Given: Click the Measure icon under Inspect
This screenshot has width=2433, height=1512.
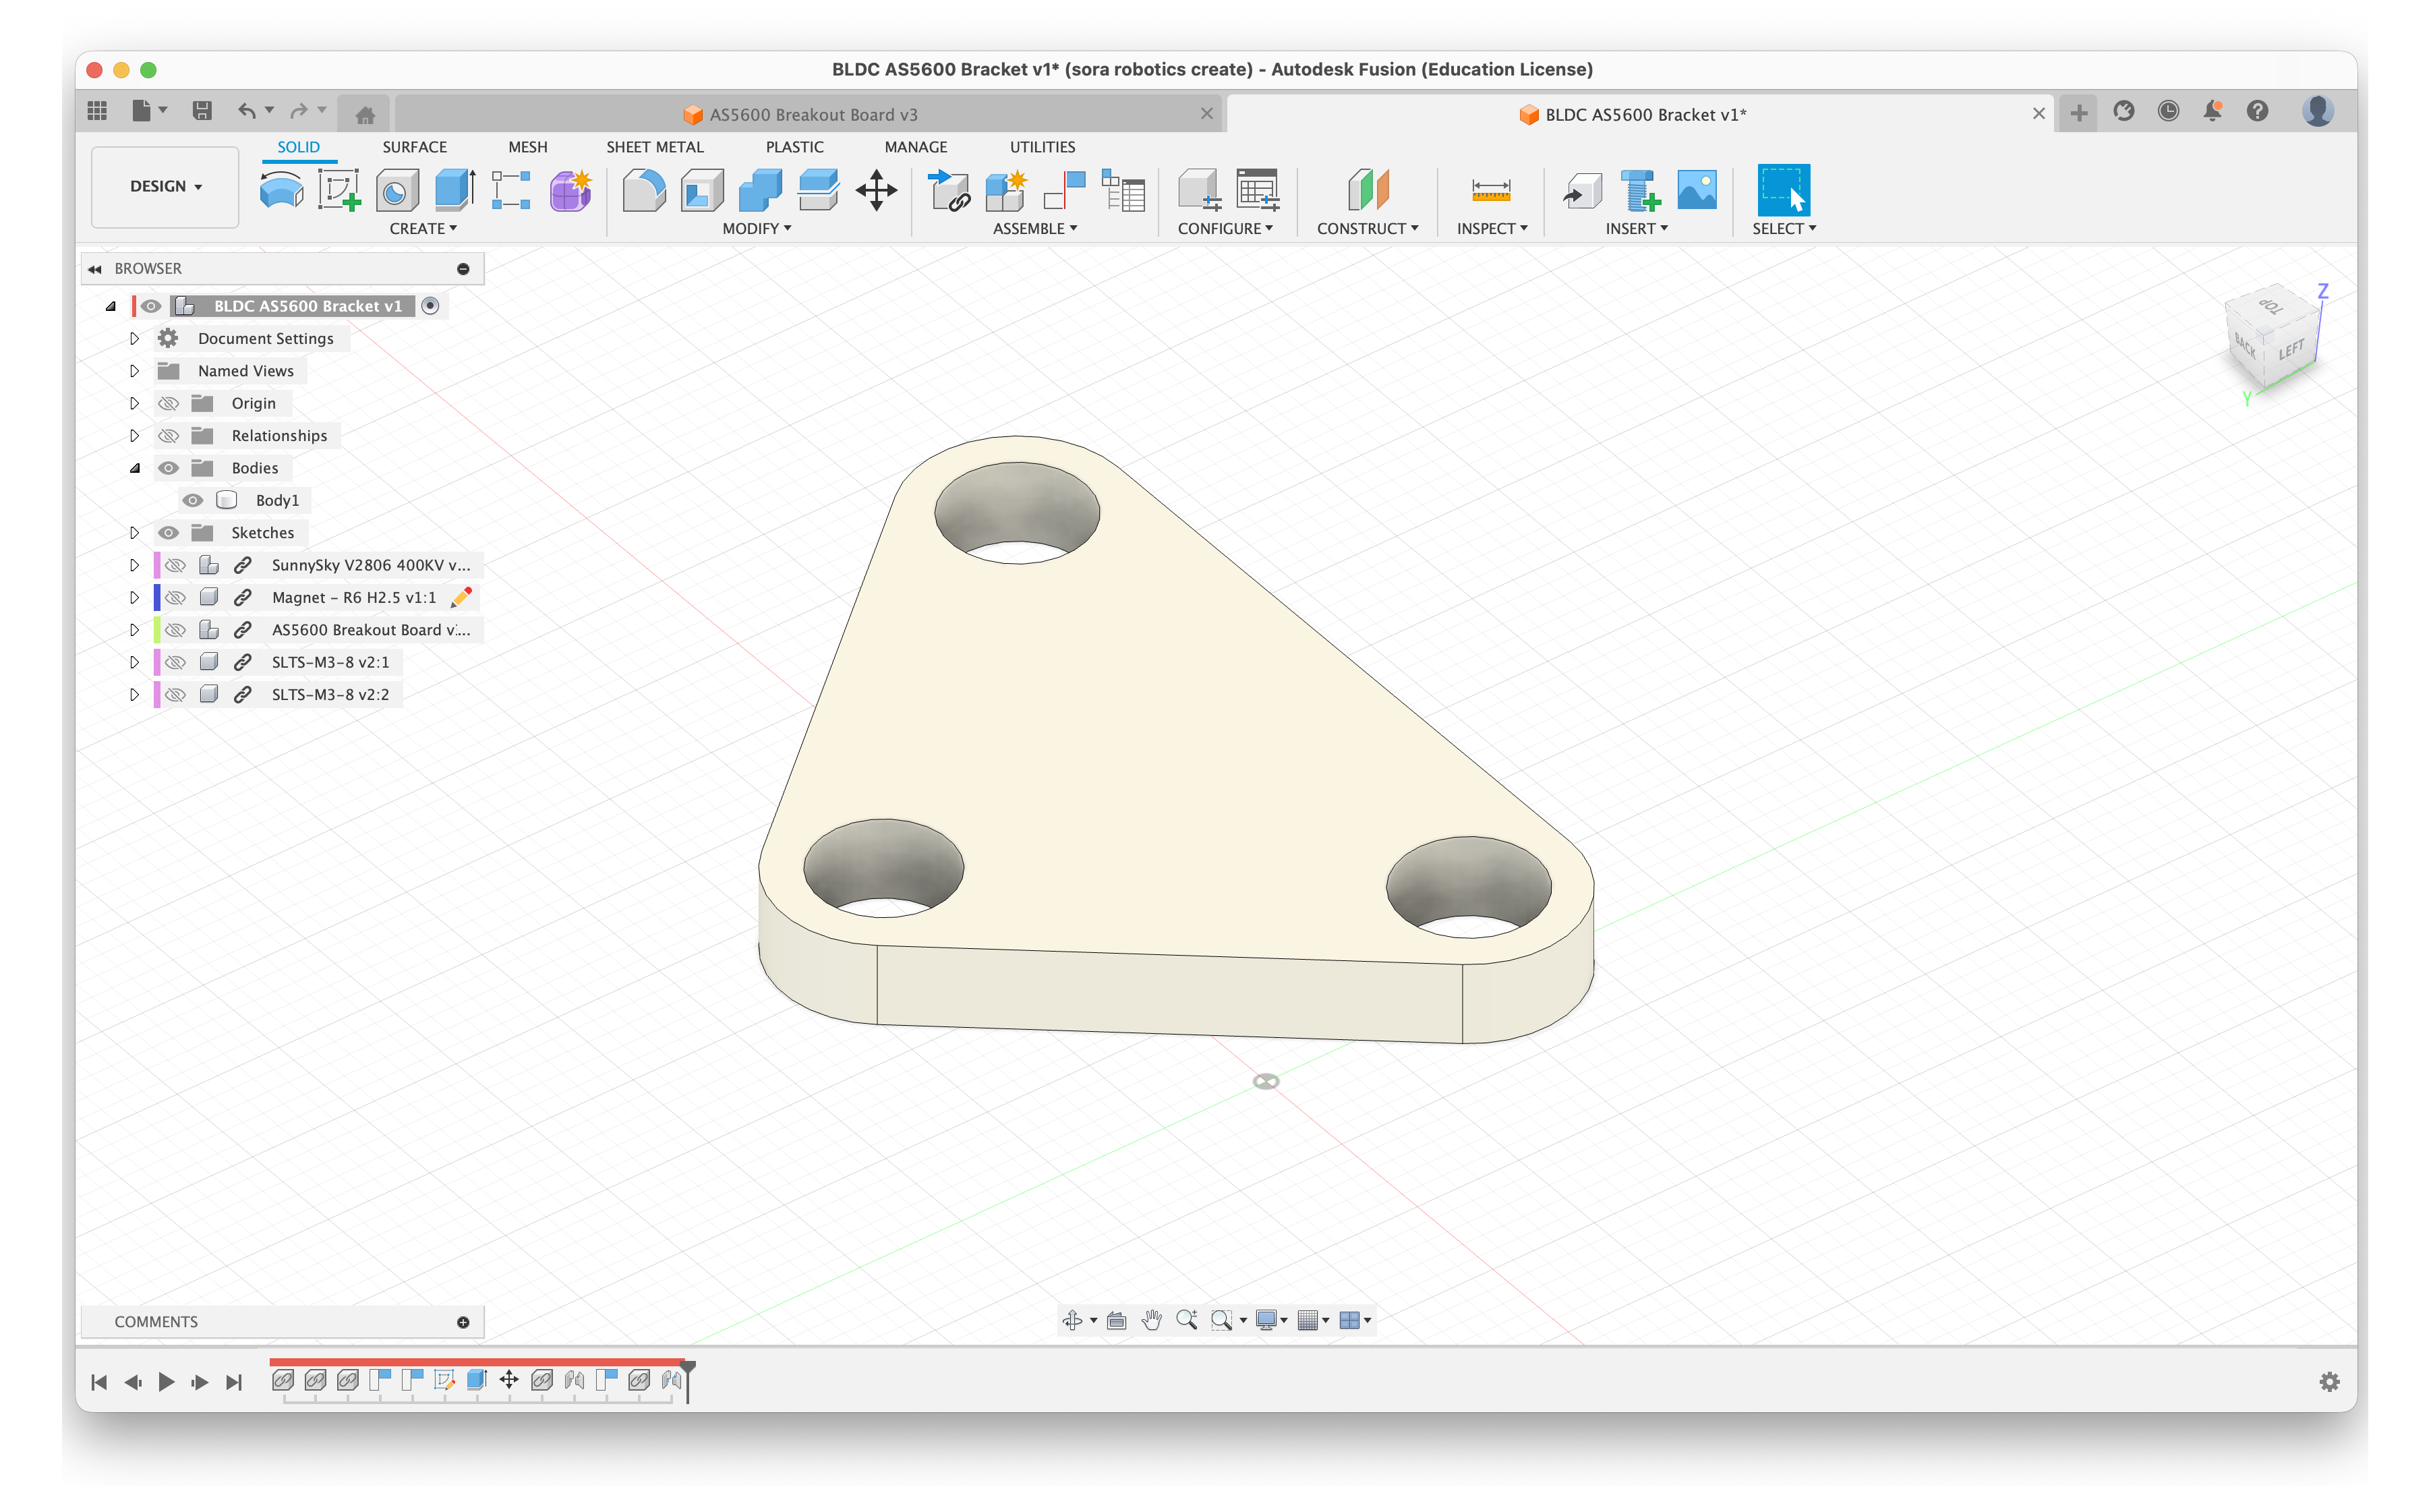Looking at the screenshot, I should [x=1490, y=189].
